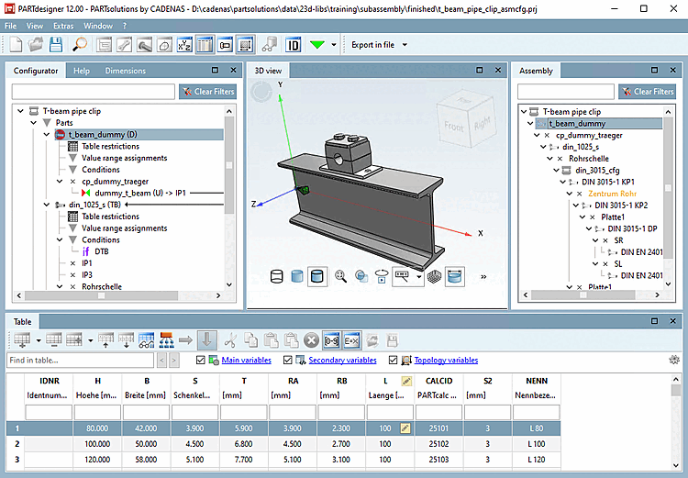Click Clear Filters in Assembly panel

point(648,92)
